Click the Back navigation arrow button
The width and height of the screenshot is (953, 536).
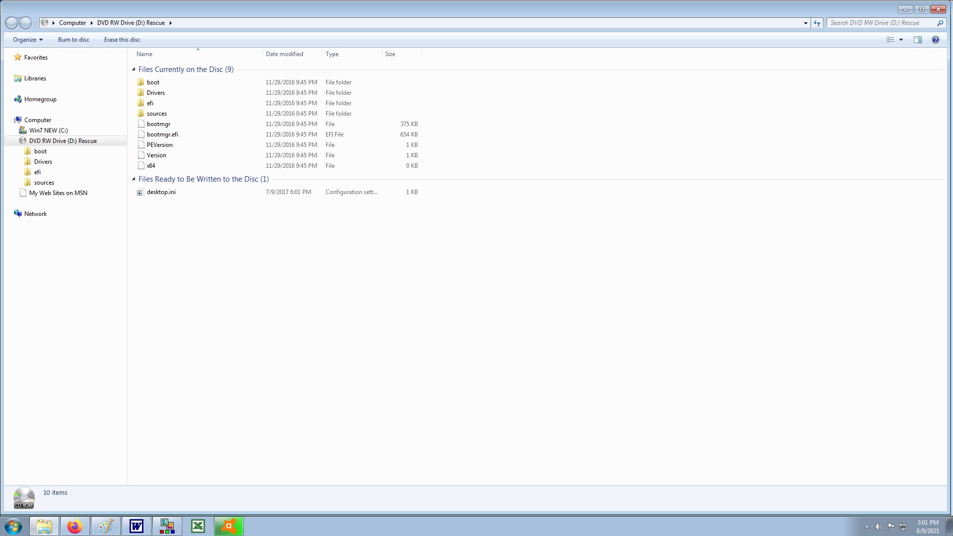pos(11,23)
